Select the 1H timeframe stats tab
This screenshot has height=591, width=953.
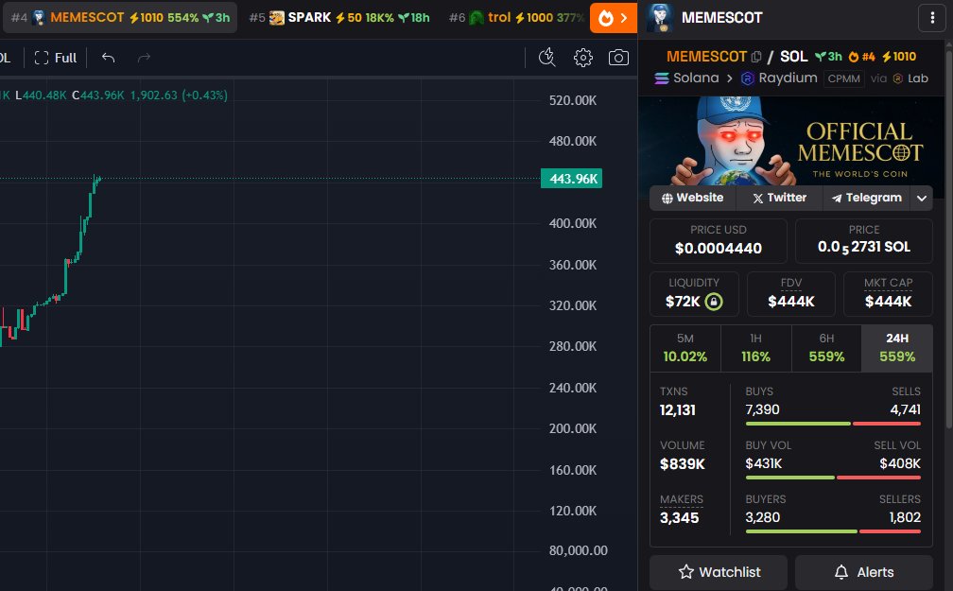click(755, 348)
